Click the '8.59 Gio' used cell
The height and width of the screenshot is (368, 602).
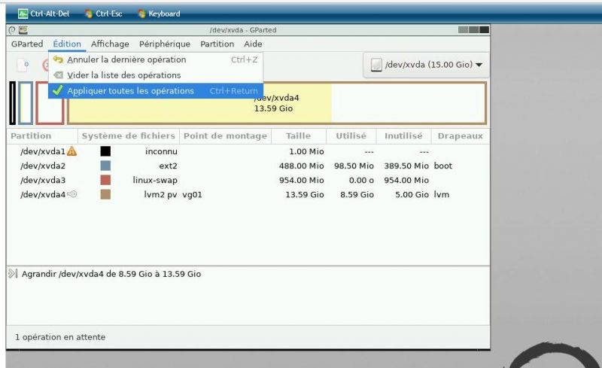357,195
